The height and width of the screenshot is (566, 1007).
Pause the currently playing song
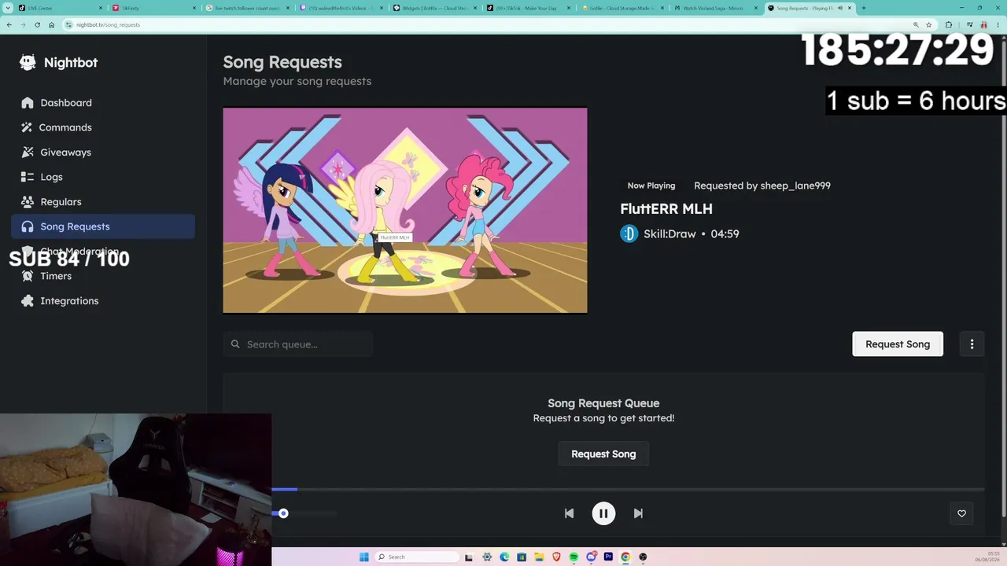(x=603, y=513)
